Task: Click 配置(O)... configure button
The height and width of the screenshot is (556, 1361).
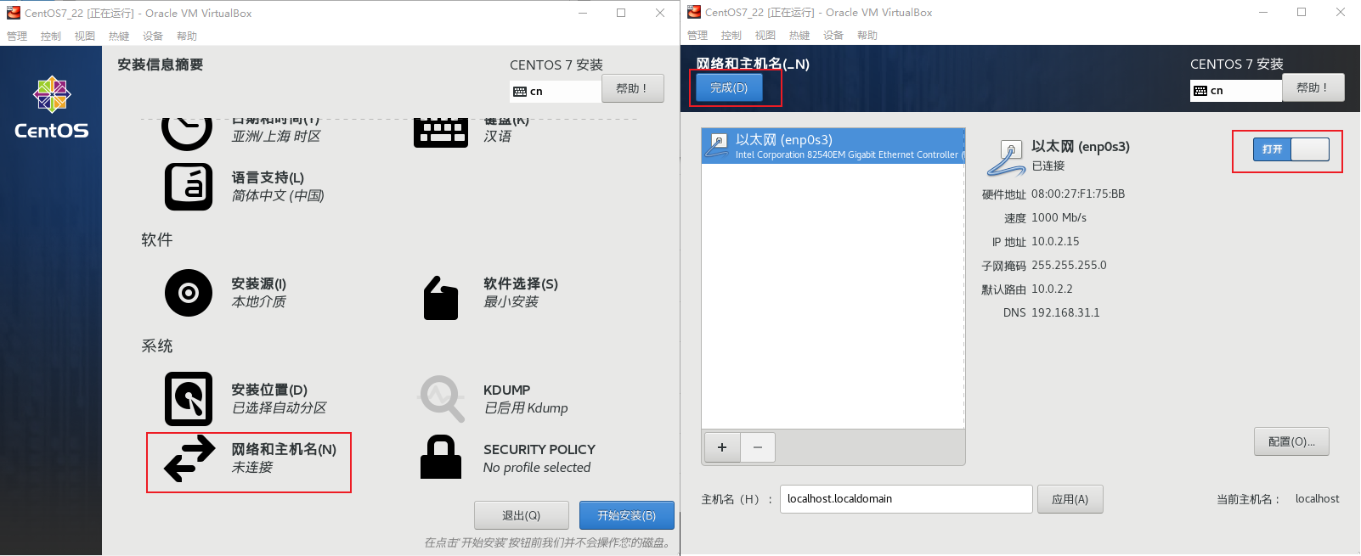Action: 1291,441
